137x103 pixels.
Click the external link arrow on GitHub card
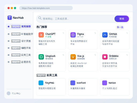tap(127, 33)
